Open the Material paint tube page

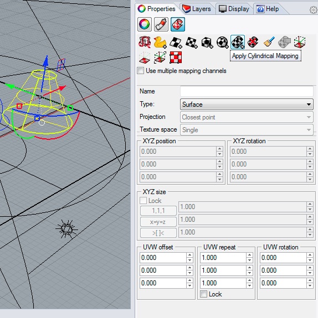(x=161, y=24)
